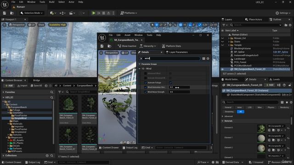The height and width of the screenshot is (165, 294).
Task: Open the Tools menu in the material editor window
Action: [x=149, y=35]
